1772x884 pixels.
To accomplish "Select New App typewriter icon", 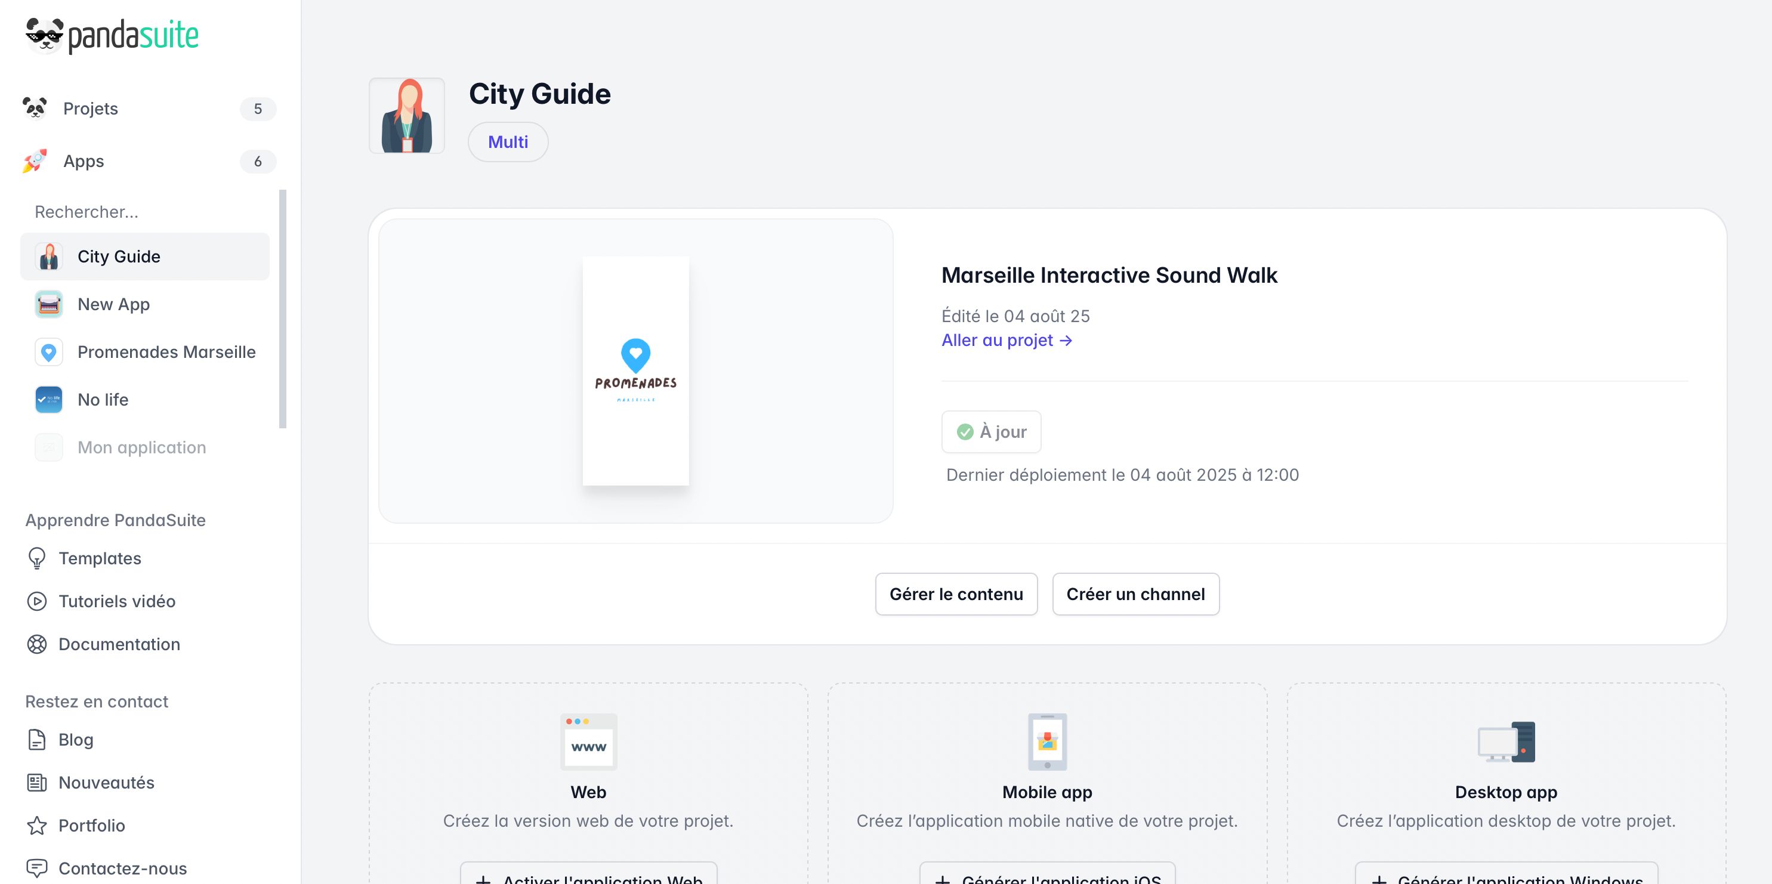I will point(49,304).
